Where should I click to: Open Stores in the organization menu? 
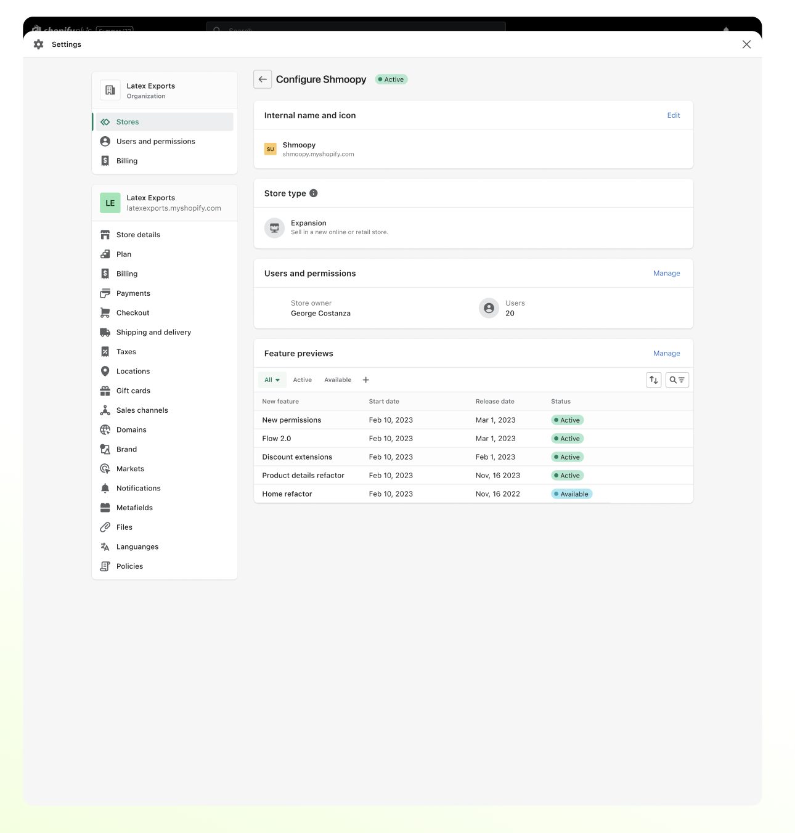click(164, 122)
